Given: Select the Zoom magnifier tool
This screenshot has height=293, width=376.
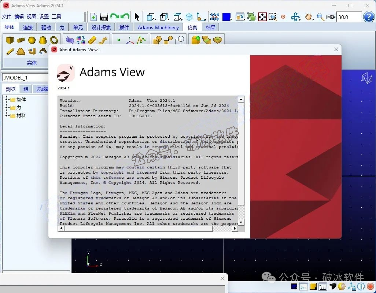Looking at the screenshot, I should tap(320, 17).
